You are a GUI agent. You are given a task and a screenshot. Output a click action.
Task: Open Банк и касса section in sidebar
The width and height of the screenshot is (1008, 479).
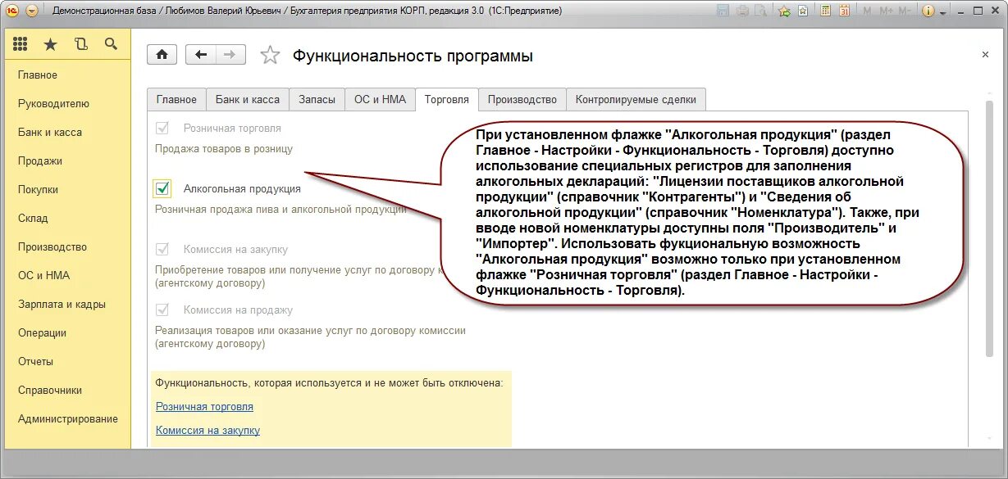click(50, 132)
